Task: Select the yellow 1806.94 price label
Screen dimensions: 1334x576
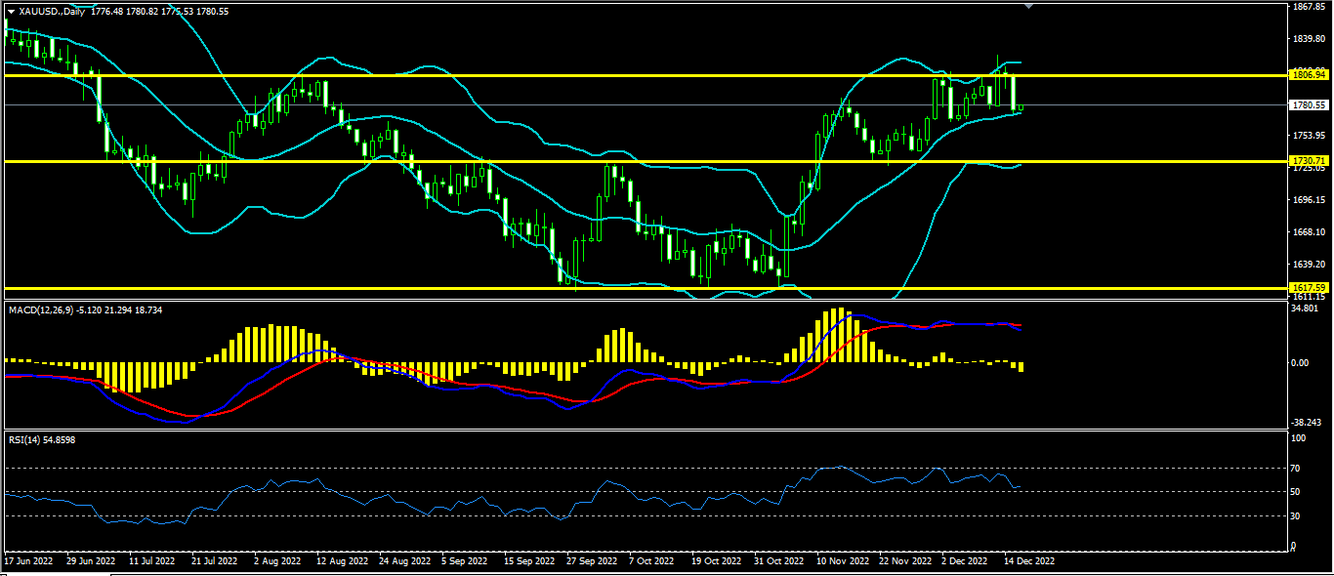Action: click(x=1308, y=74)
